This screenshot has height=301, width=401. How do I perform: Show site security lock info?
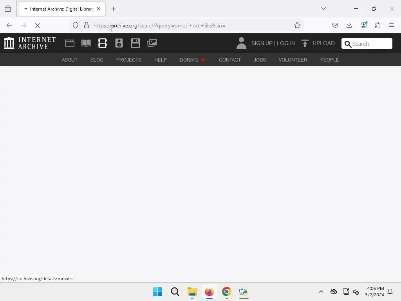[87, 25]
